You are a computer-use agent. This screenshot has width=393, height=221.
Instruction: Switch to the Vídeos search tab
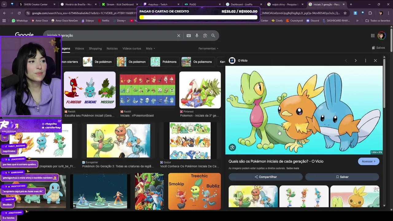79,48
